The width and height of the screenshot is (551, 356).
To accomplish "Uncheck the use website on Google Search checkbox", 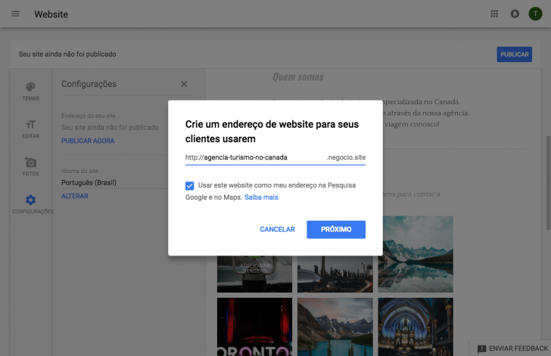I will pos(189,186).
